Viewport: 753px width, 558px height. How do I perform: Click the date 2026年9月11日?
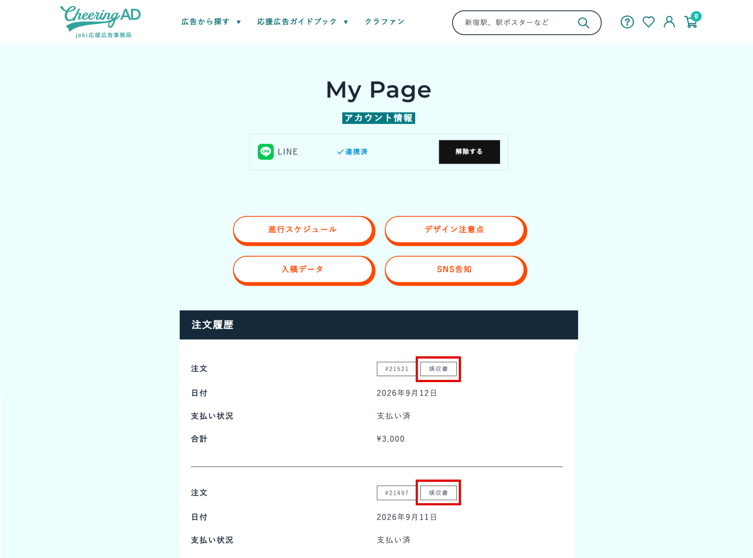(407, 517)
